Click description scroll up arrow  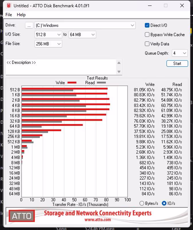coord(119,63)
